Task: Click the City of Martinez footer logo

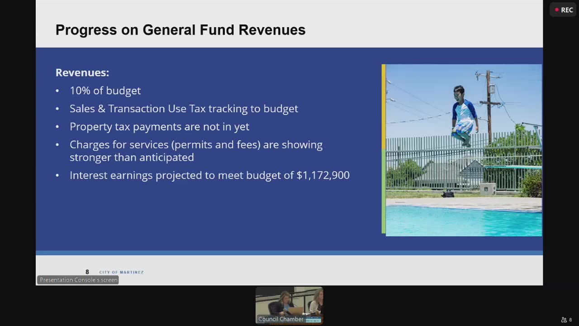Action: 121,272
